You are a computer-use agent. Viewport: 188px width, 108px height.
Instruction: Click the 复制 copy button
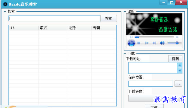click(175, 59)
